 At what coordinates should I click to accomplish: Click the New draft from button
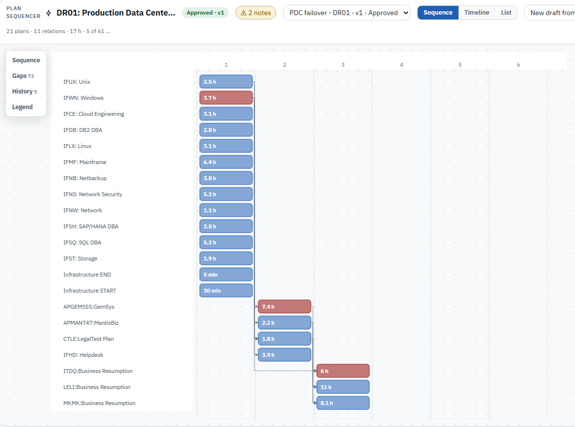[x=550, y=13]
